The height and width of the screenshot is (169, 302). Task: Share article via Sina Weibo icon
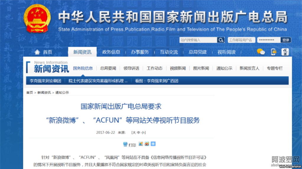tap(147, 144)
